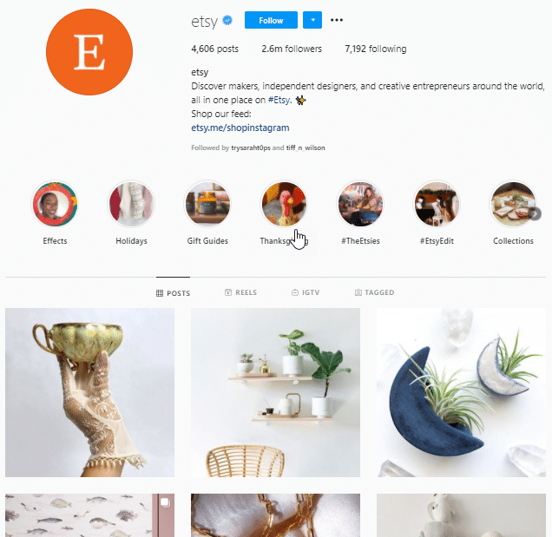Screen dimensions: 552x537
Task: Switch to the IGTV tab
Action: point(306,292)
